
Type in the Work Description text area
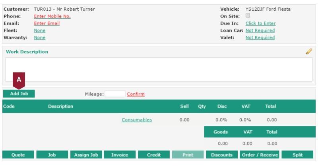159,69
